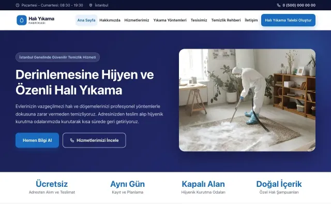The width and height of the screenshot is (331, 207).
Task: Click the Halı Yıkama Fabrikası logo text
Action: coord(41,20)
